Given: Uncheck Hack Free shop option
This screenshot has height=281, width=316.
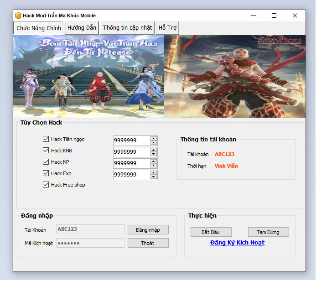Looking at the screenshot, I should [46, 185].
